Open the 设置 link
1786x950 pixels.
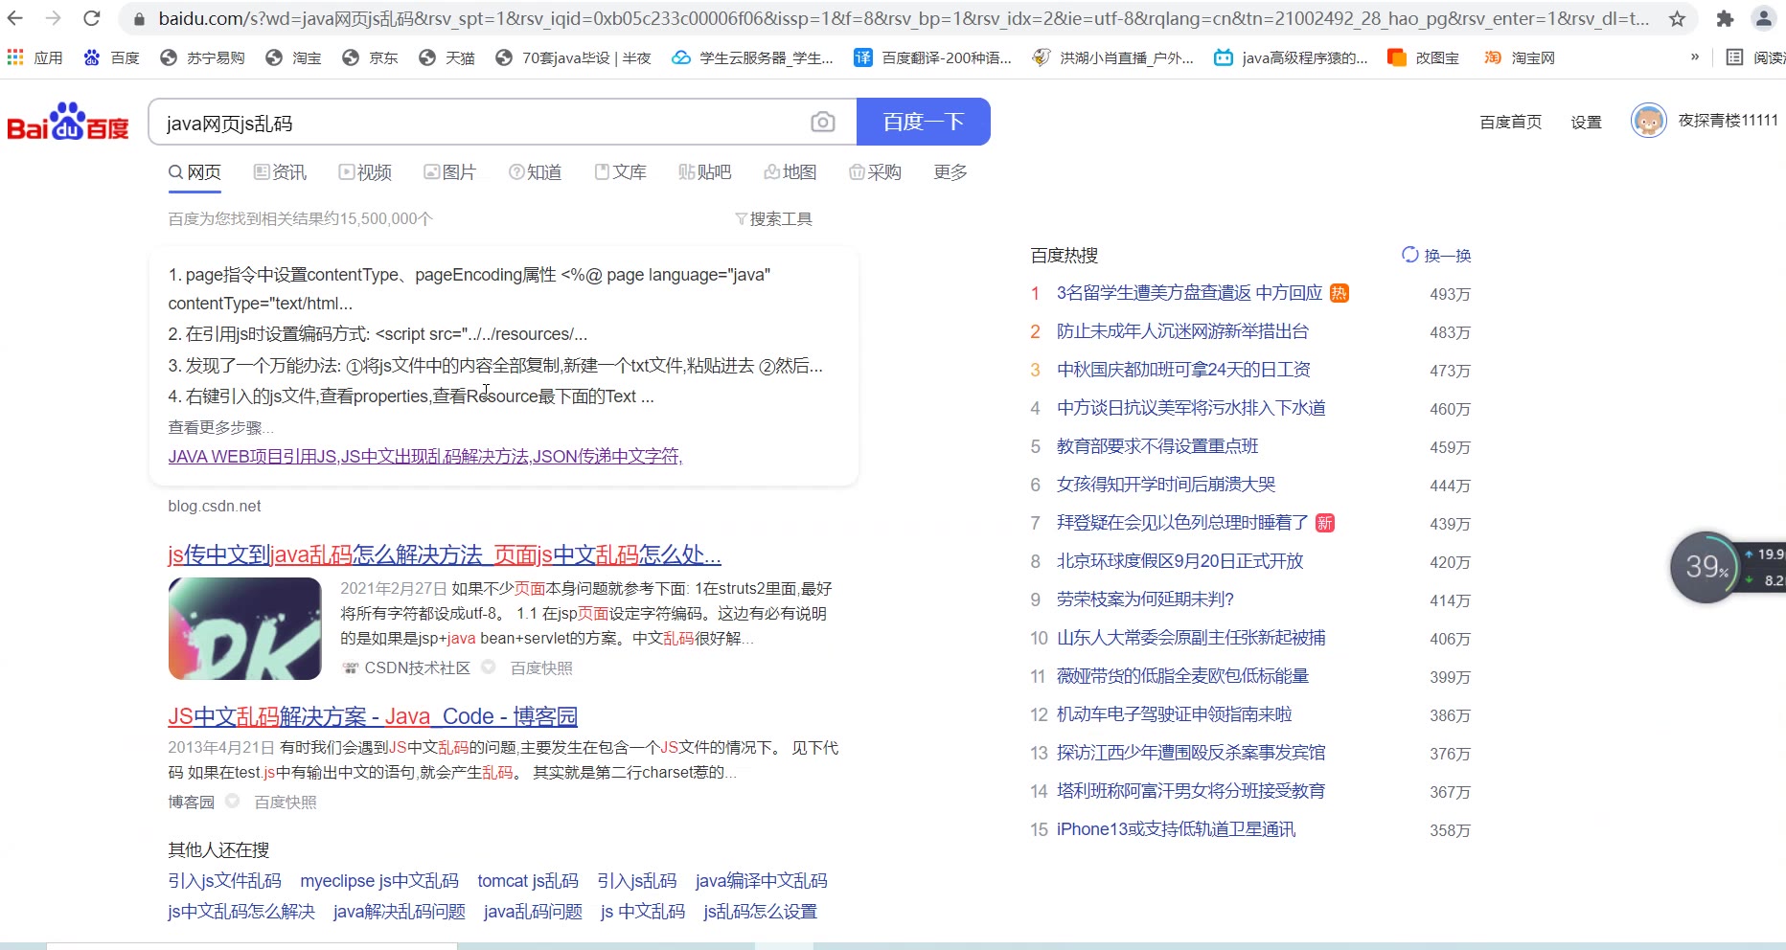coord(1587,122)
